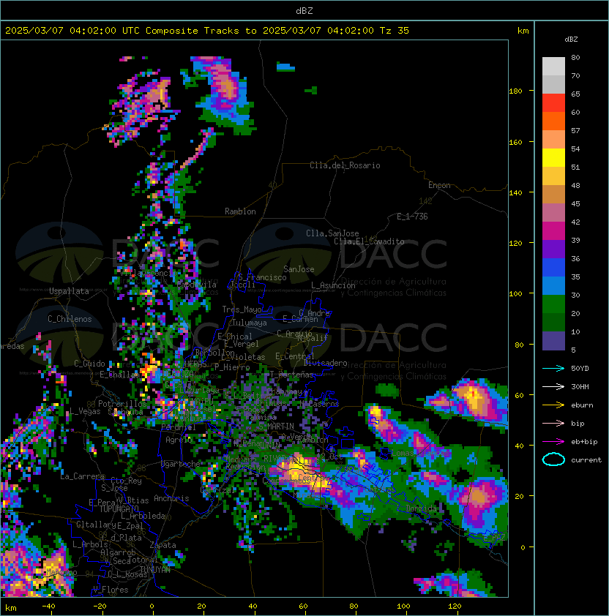The image size is (609, 616).
Task: Click the bright green swatch between 30 and 20
Action: 553,304
